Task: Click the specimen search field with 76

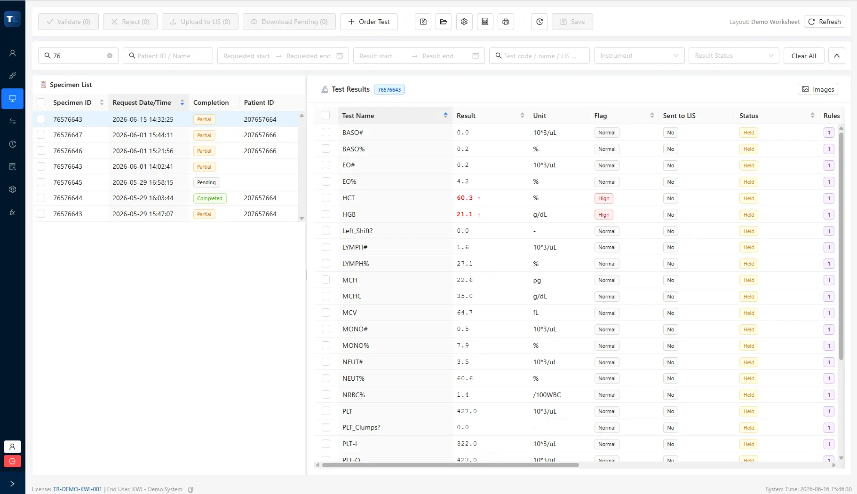Action: click(78, 56)
